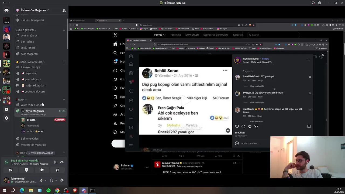Screen dimensions: 345x194
Task: Open emoji picker in comment box
Action: point(237,143)
